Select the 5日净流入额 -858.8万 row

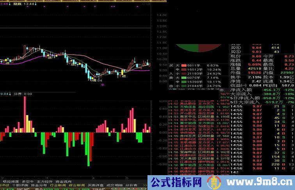coord(262,98)
